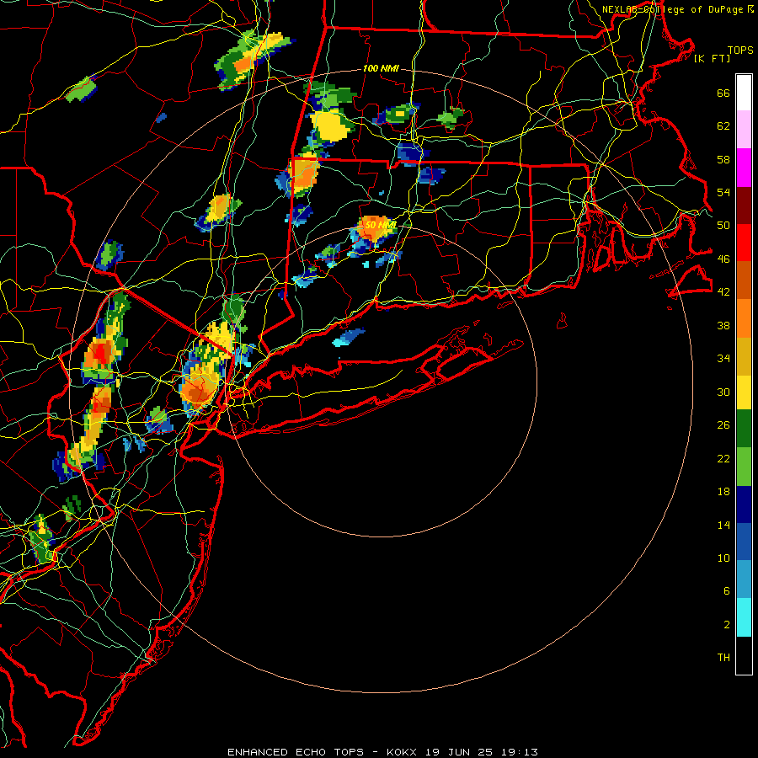This screenshot has height=758, width=758.
Task: Click the legend value '18'
Action: point(723,492)
